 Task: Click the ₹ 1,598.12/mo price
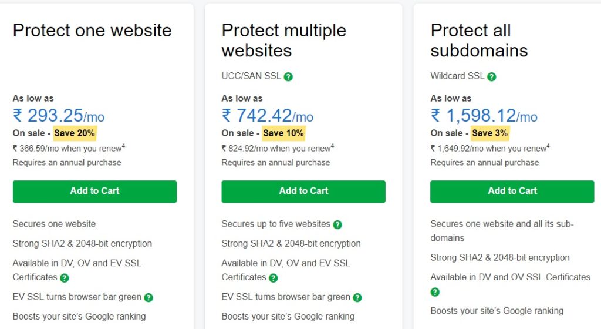484,116
